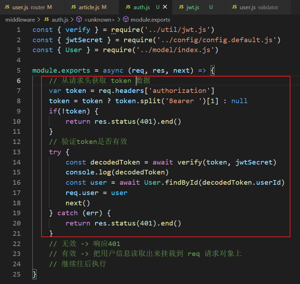
Task: Click the closing brace on line 25
Action: pos(34,275)
